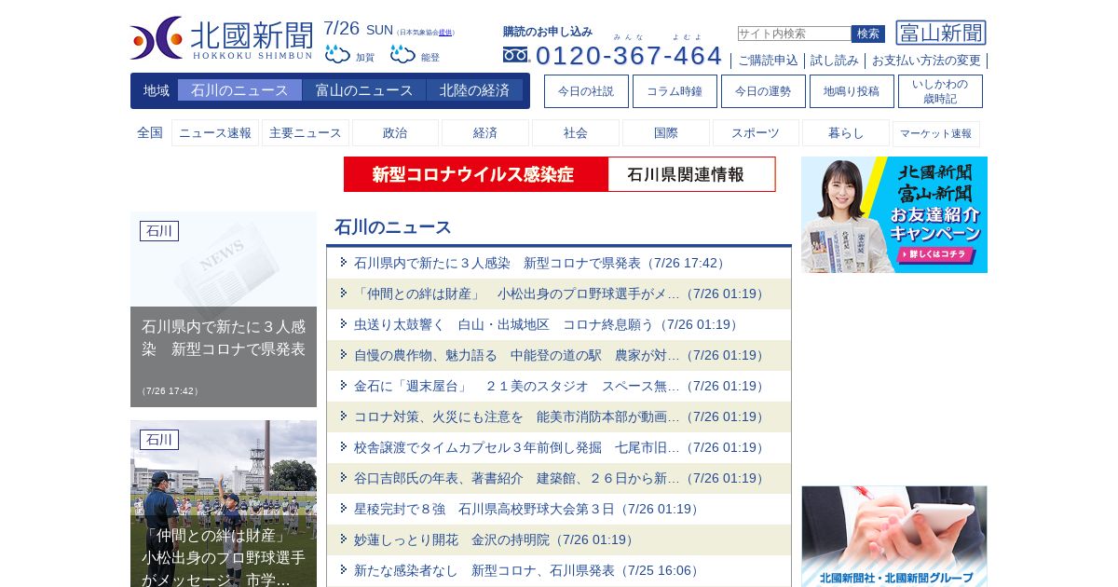Go to スポーツ category menu
1118x587 pixels.
pyautogui.click(x=756, y=133)
